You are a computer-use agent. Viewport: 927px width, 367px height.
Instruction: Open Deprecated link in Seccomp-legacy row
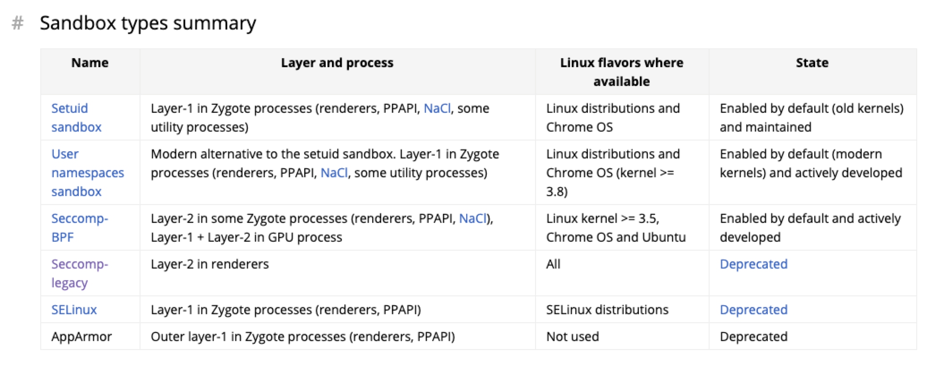[x=753, y=264]
